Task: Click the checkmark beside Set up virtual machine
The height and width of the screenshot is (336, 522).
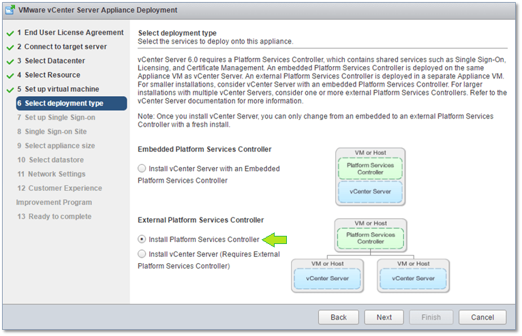Action: [x=10, y=90]
